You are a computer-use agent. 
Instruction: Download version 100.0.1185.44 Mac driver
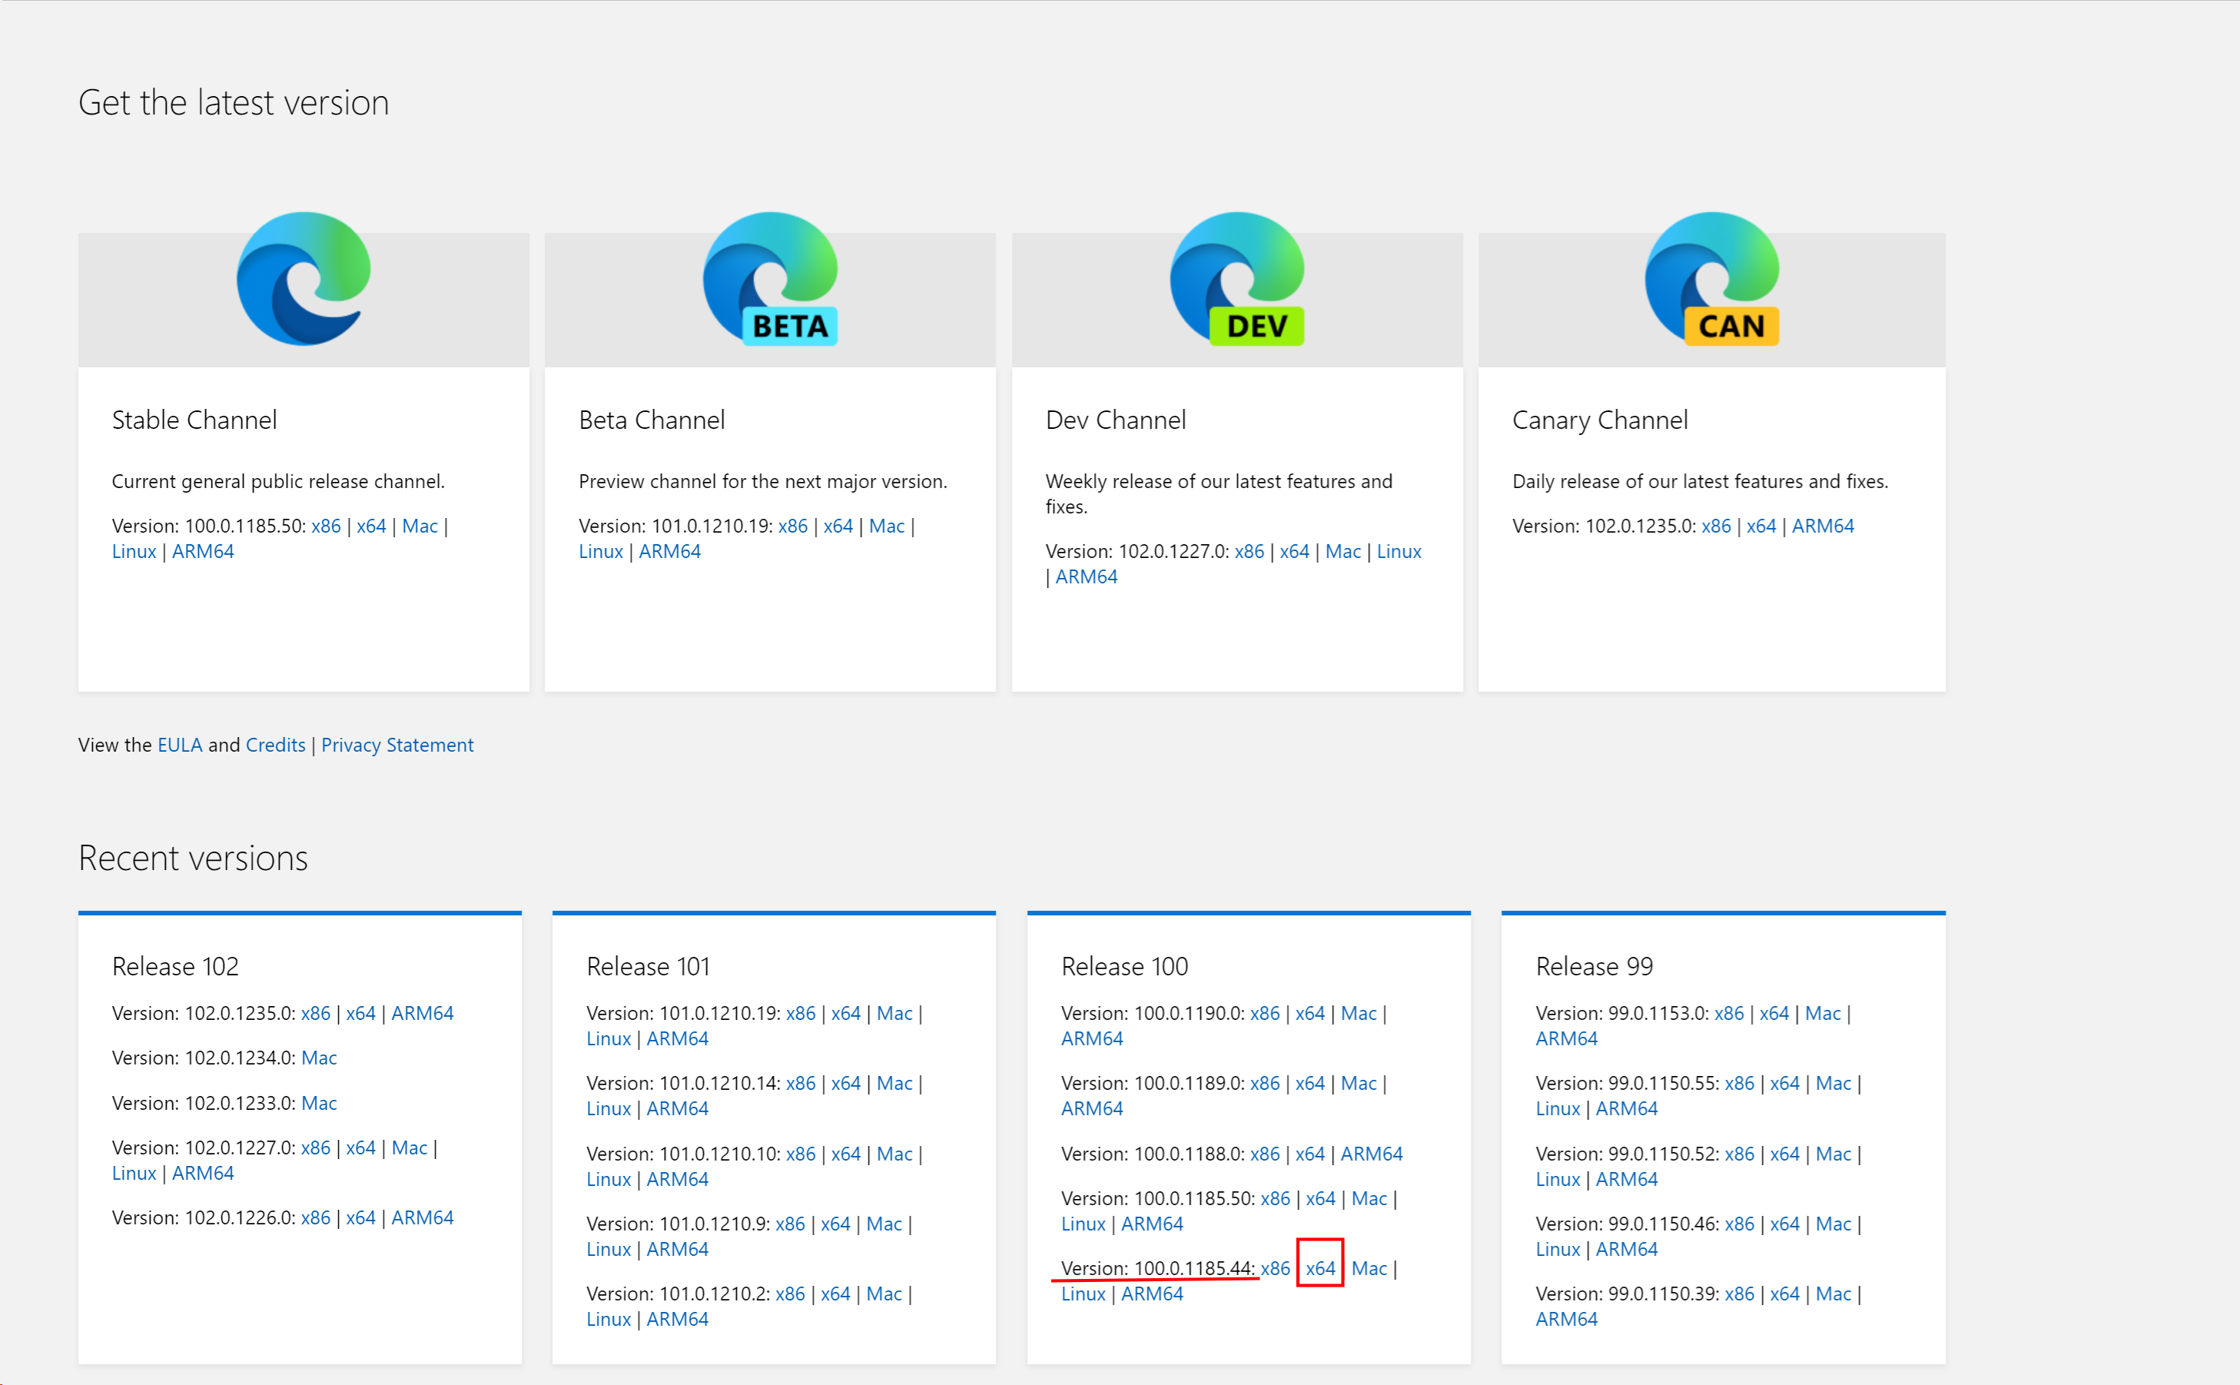[1369, 1269]
